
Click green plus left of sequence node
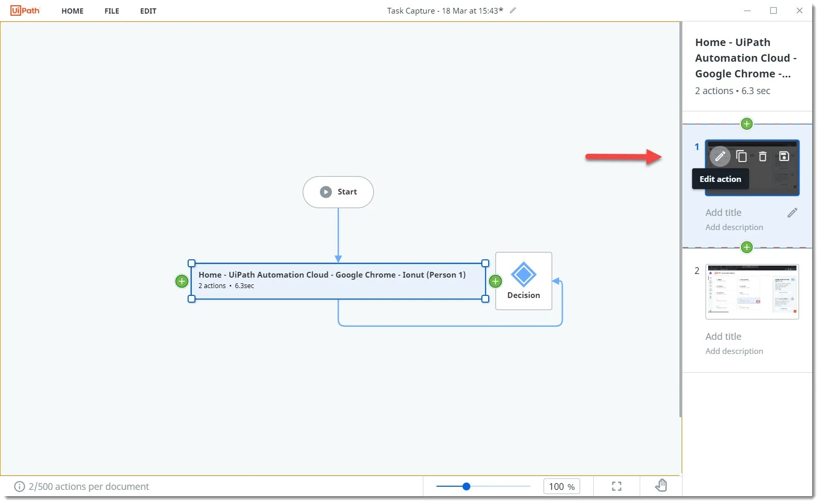[181, 281]
